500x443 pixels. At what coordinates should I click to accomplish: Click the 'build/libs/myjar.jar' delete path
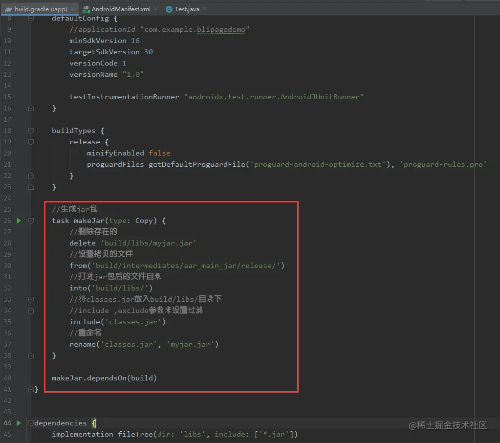coord(149,243)
